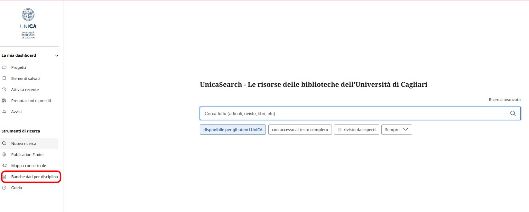This screenshot has width=529, height=212.
Task: Toggle the 'disponibile per gli utenti UniCA' filter
Action: click(x=233, y=130)
